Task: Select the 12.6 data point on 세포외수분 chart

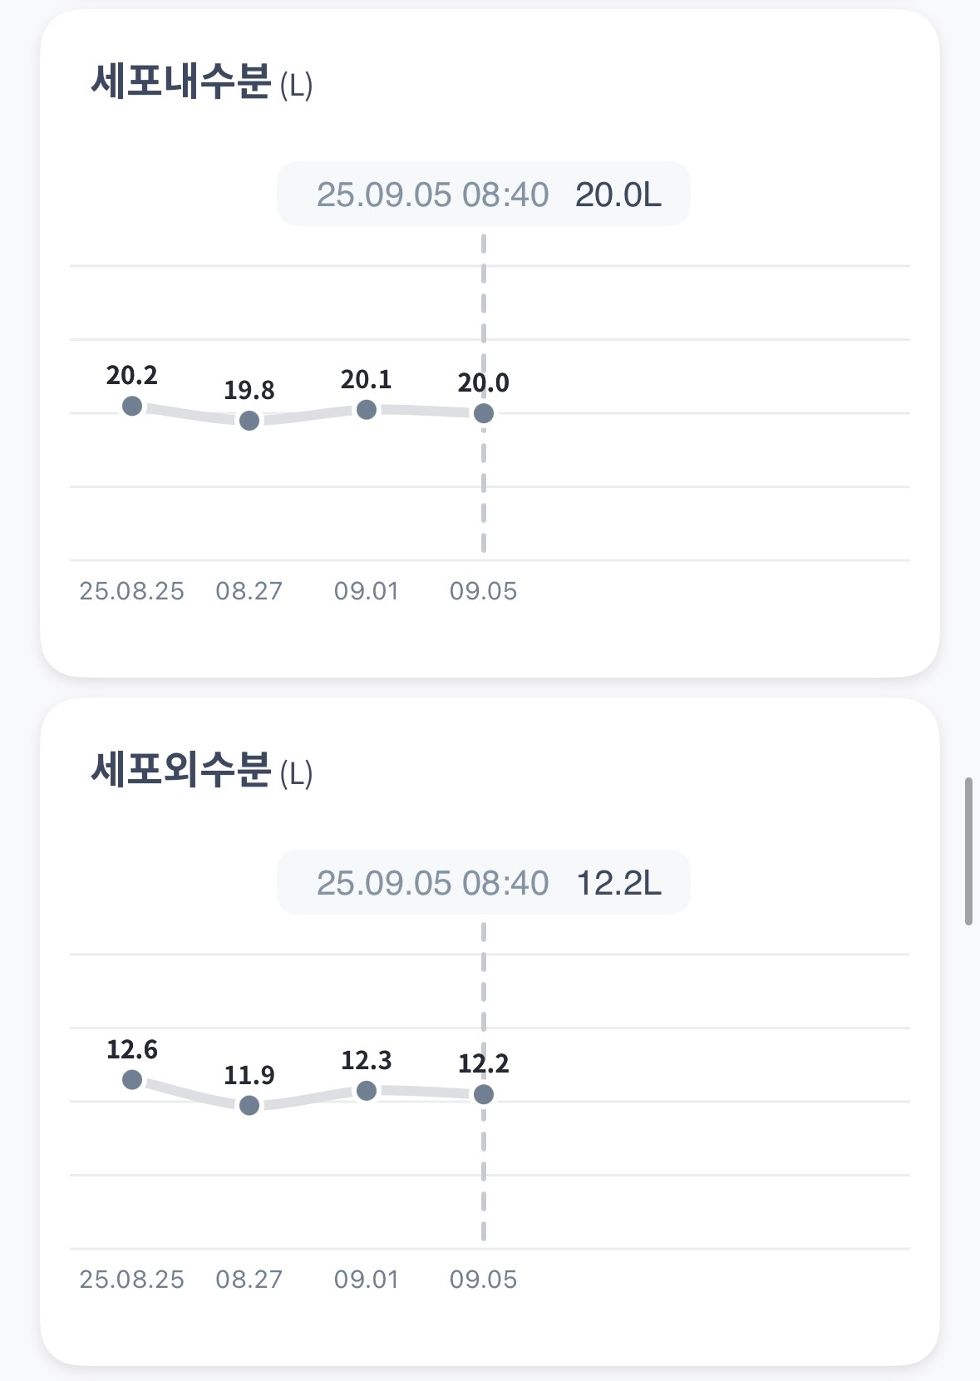Action: (132, 1079)
